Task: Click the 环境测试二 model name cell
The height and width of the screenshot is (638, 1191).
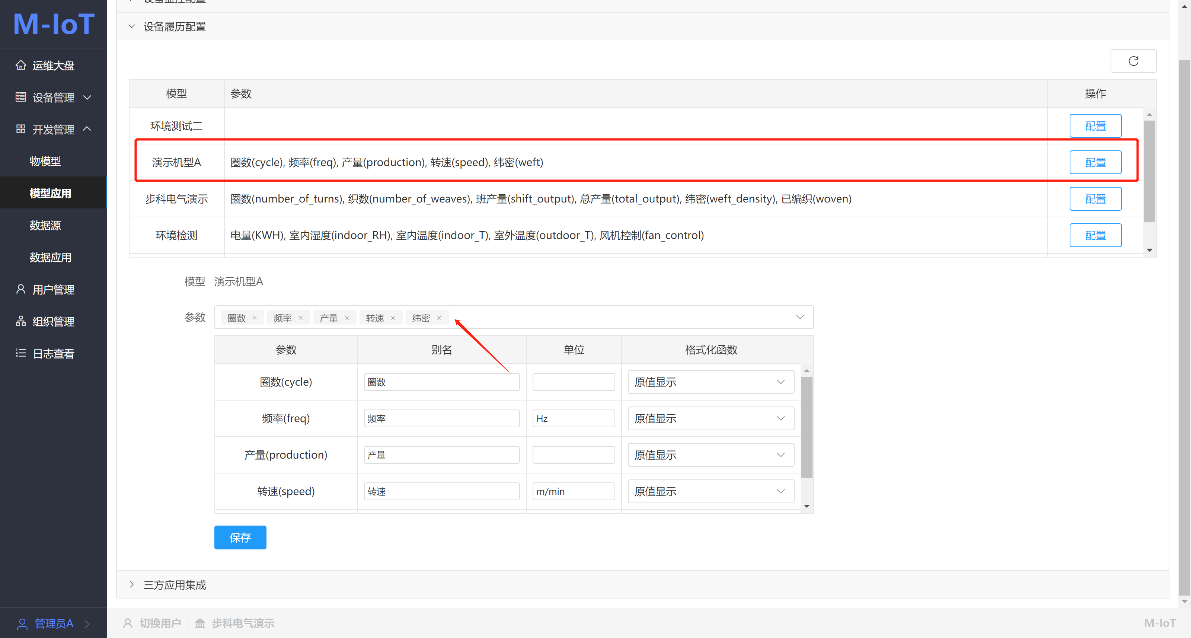Action: pyautogui.click(x=177, y=126)
